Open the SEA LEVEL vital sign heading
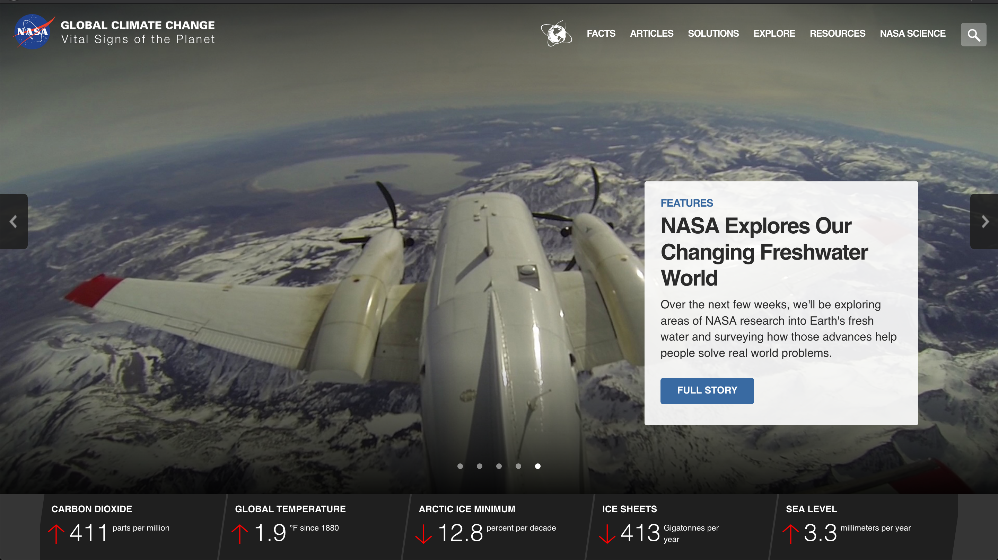The width and height of the screenshot is (998, 560). click(x=811, y=509)
